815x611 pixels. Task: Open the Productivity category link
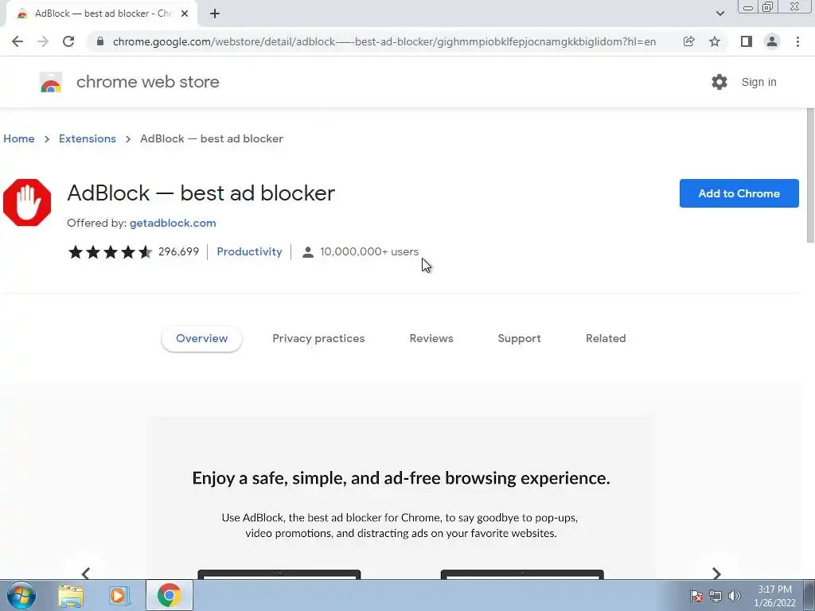[x=249, y=252]
